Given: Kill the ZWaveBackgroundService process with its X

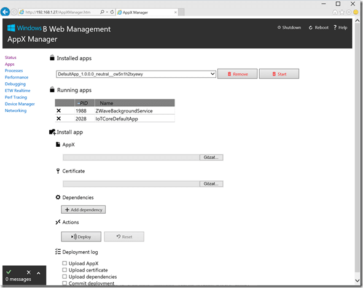Looking at the screenshot, I should [x=58, y=111].
